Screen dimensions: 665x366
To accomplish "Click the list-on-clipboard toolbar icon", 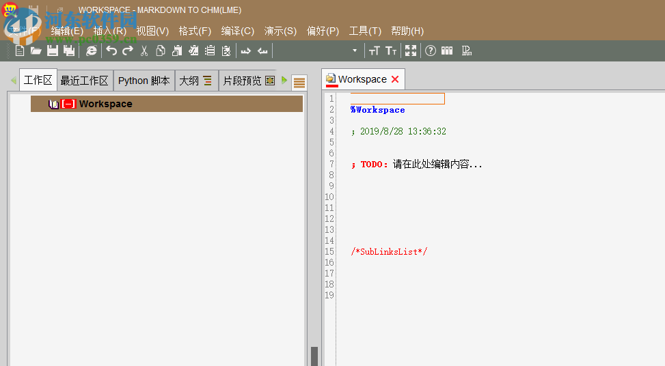I will pos(210,51).
